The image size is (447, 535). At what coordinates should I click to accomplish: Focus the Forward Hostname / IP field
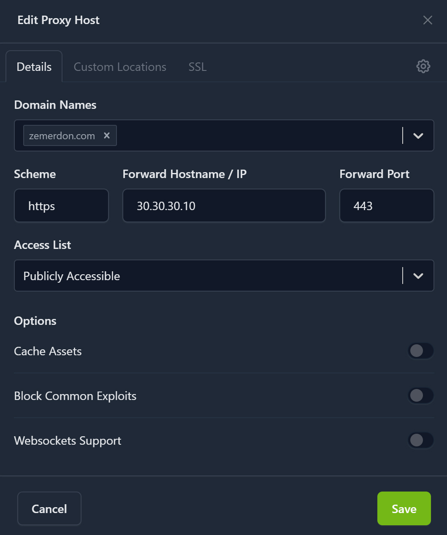[224, 206]
